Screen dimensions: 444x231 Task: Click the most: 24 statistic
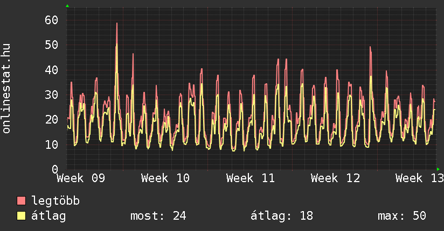[158, 216]
